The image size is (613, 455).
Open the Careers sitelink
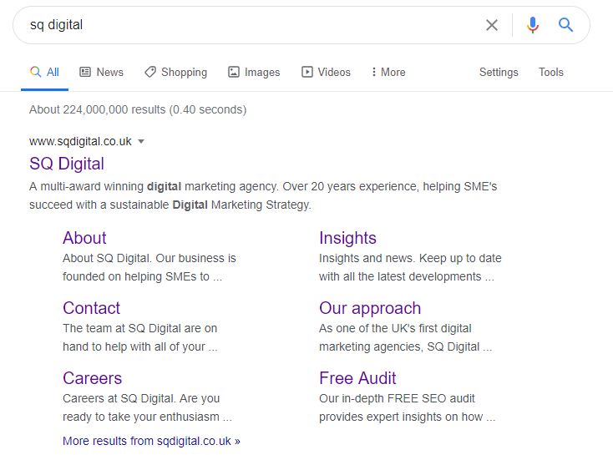(92, 378)
